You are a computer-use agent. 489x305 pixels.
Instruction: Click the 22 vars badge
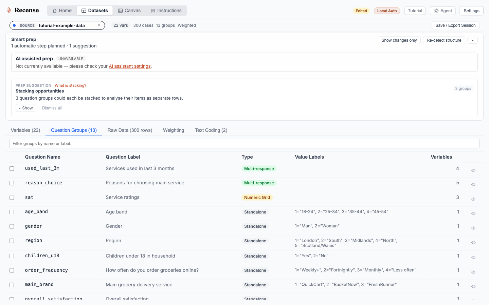121,25
